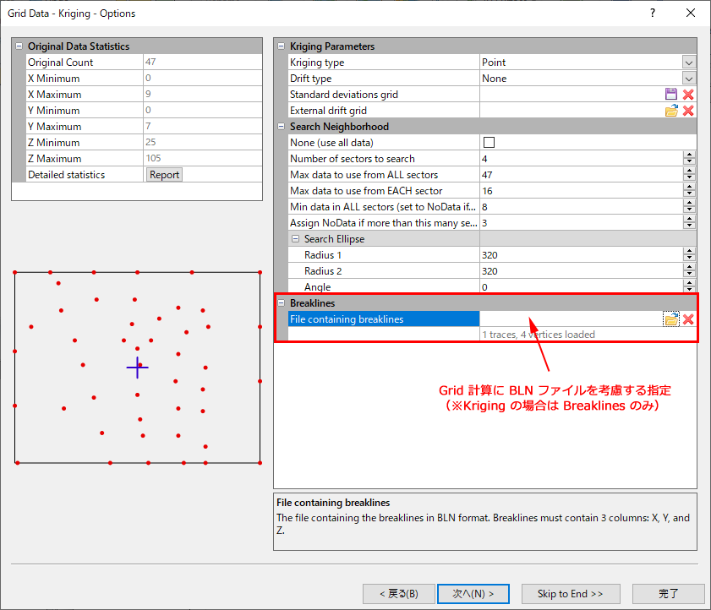711x610 pixels.
Task: Remove the loaded breaklines file
Action: (x=688, y=319)
